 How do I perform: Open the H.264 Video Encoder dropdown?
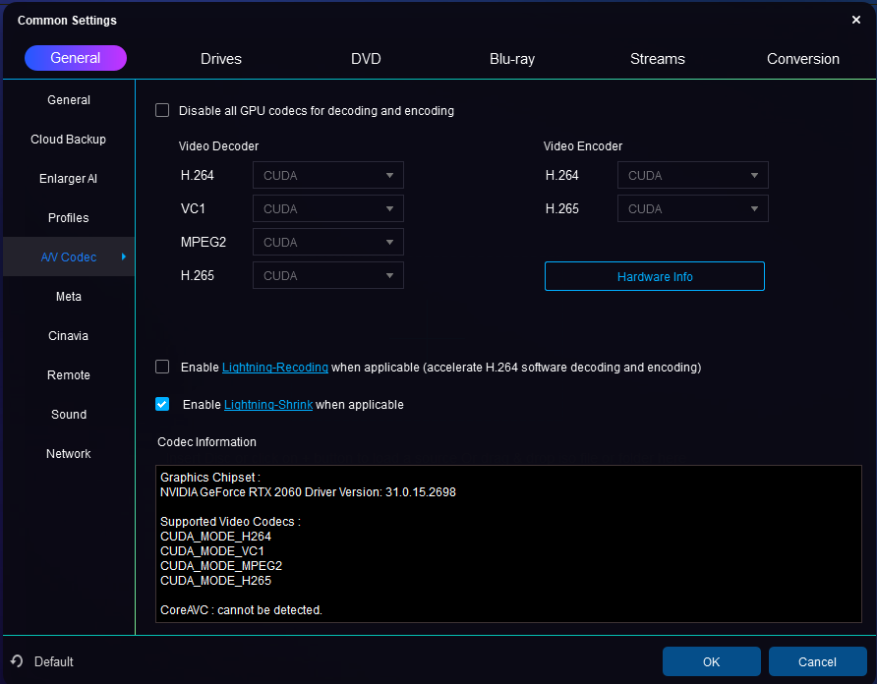click(x=693, y=175)
